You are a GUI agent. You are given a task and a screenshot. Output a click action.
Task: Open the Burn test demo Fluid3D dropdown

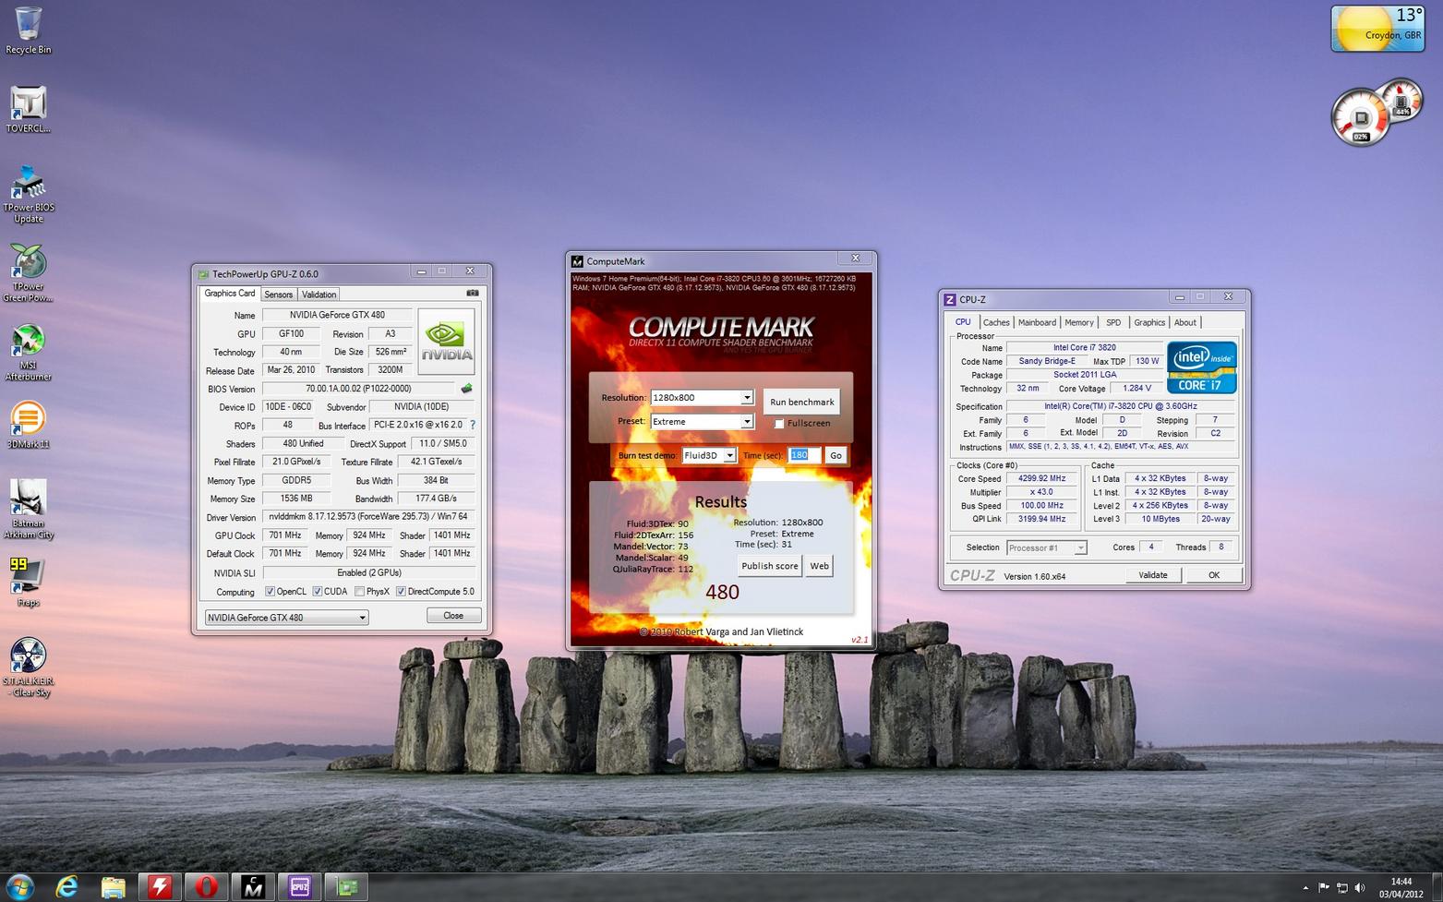[x=709, y=455]
